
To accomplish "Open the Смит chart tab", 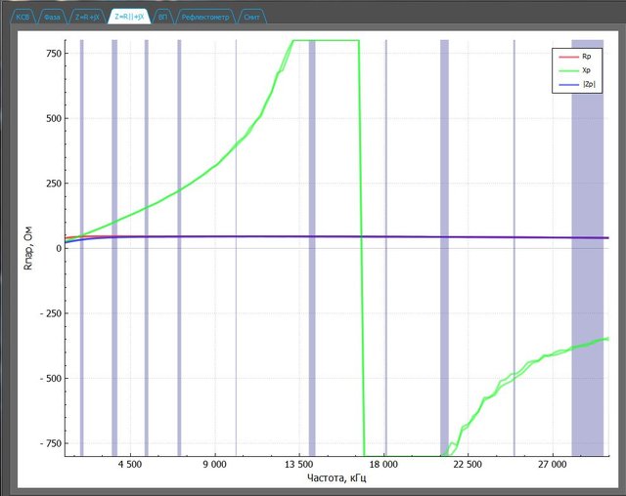I will (x=251, y=17).
